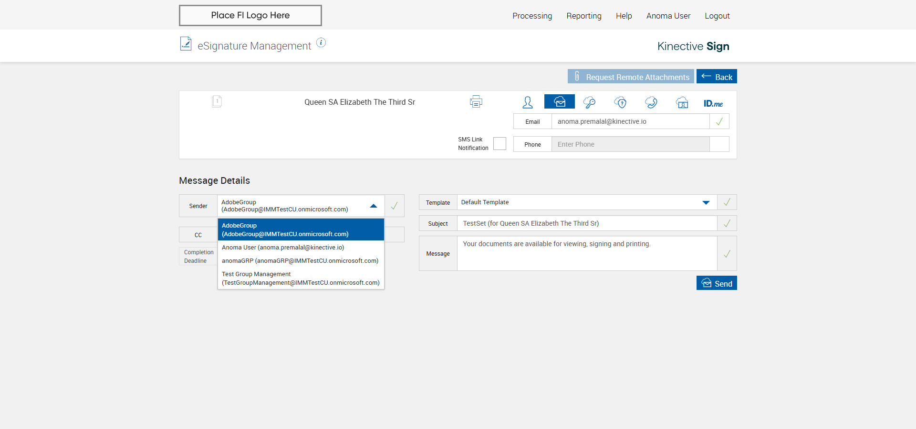Choose the cloud key authentication icon
The image size is (916, 429).
tap(589, 102)
